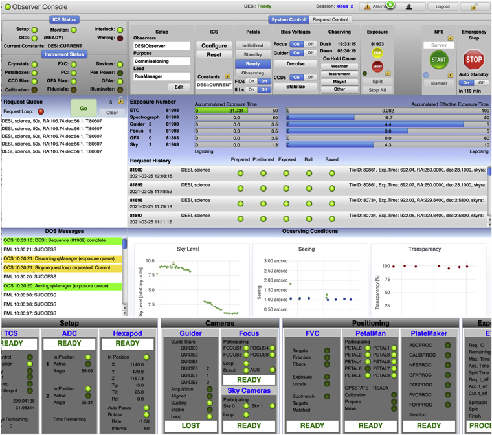Click the Configure button under ICS
This screenshot has height=435, width=492.
[214, 46]
